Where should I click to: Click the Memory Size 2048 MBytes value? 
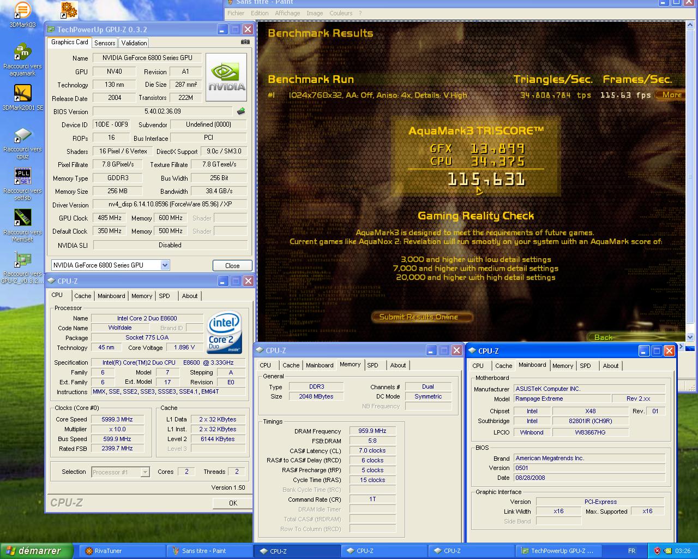(x=316, y=397)
